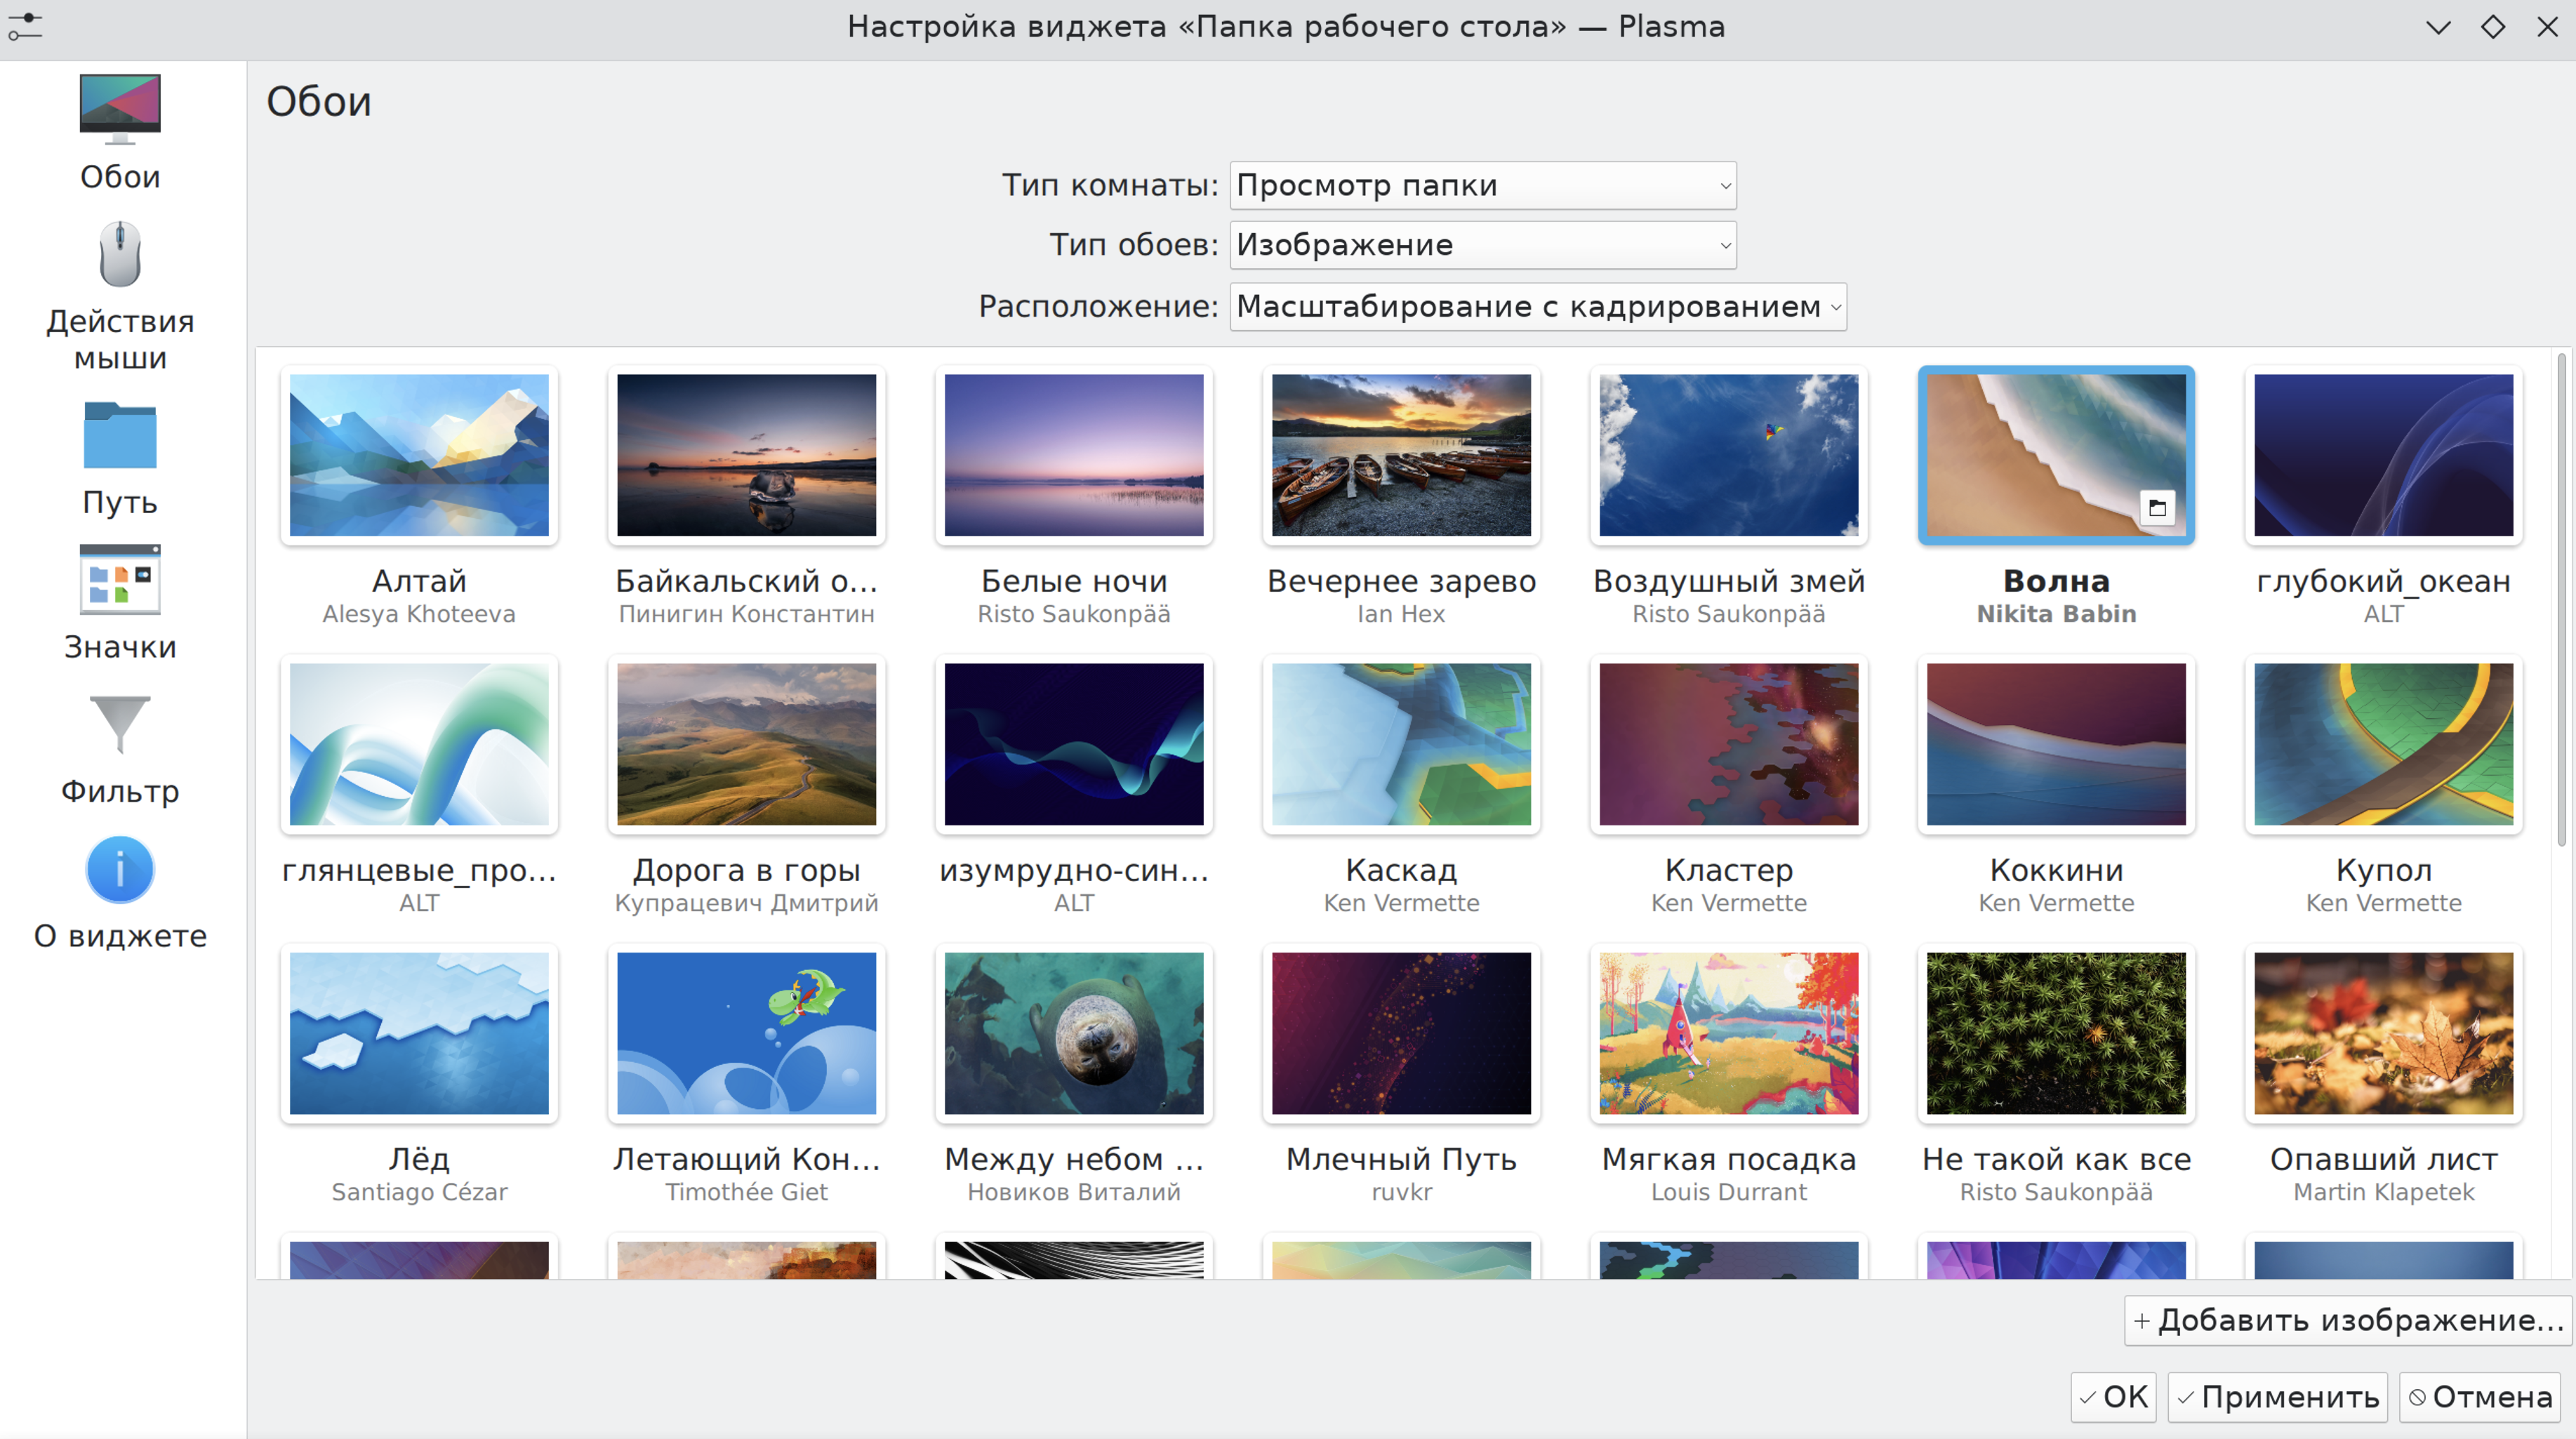
Task: Select the Алтай wallpaper thumbnail
Action: (419, 455)
